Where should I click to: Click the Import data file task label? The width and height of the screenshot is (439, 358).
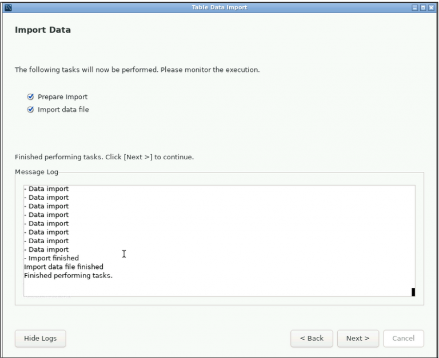pyautogui.click(x=63, y=110)
